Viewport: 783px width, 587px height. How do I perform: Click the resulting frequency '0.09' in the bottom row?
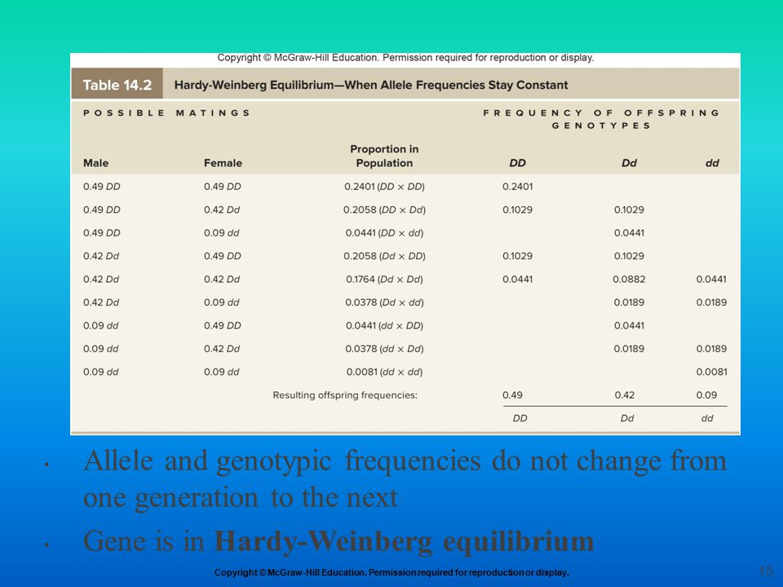tap(706, 395)
